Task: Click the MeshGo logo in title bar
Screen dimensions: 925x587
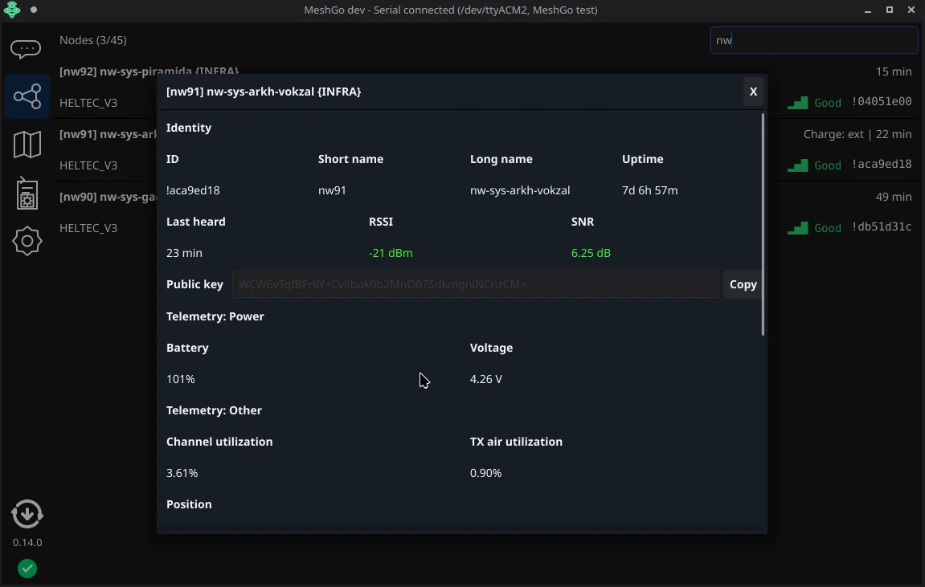Action: [x=12, y=10]
